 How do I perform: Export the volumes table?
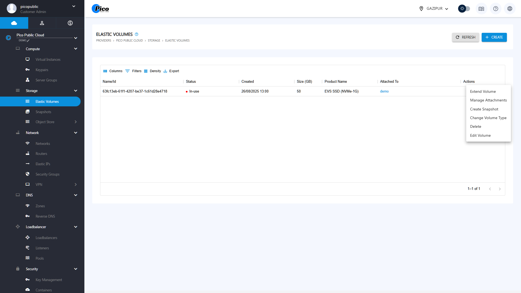point(171,71)
